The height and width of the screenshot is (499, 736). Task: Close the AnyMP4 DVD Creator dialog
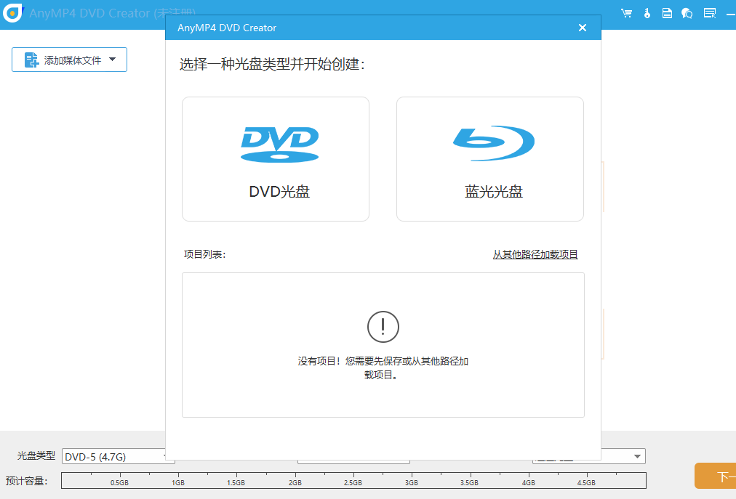tap(583, 28)
